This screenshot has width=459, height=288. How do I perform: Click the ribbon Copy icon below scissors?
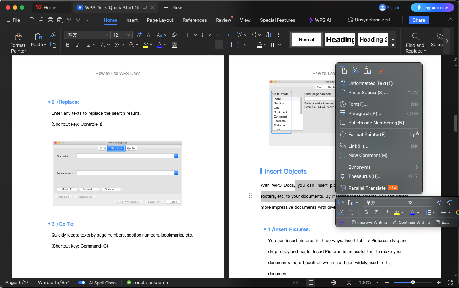point(53,45)
